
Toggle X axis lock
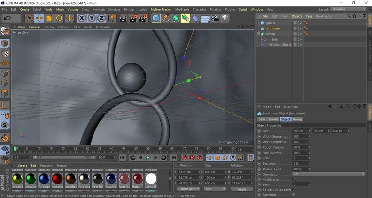point(82,18)
